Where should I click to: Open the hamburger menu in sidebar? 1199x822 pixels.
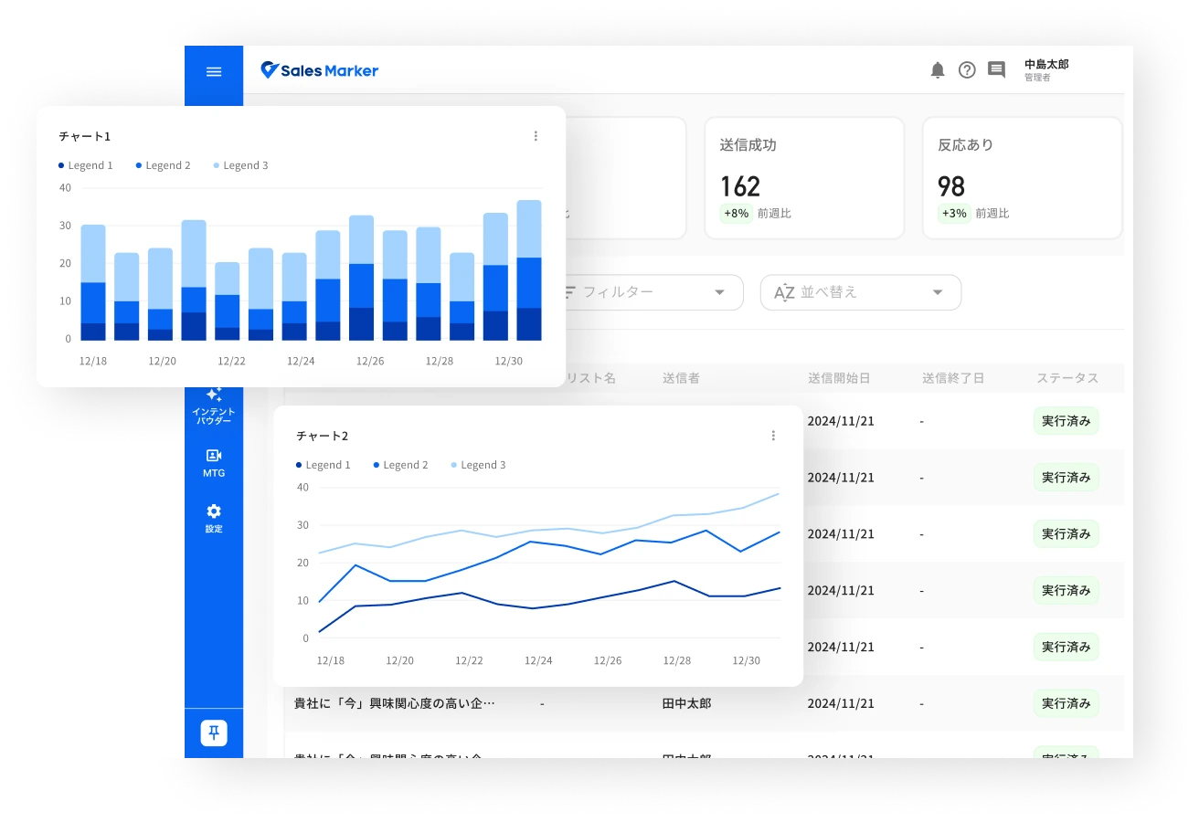(x=214, y=71)
